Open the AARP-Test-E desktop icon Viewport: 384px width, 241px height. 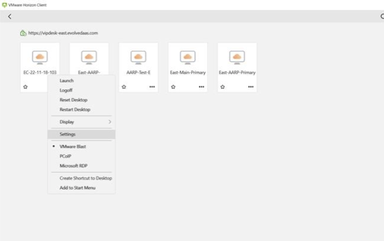(138, 58)
